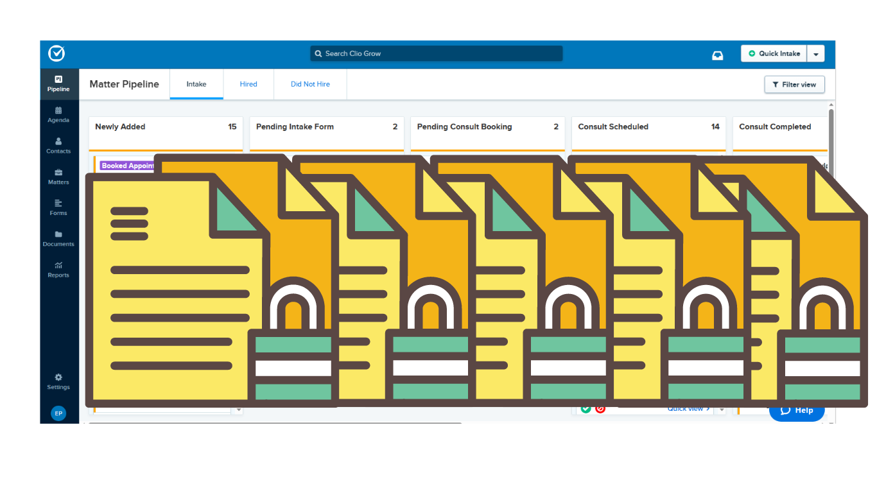Open the inbox tray icon in the header
This screenshot has width=877, height=493.
pyautogui.click(x=718, y=55)
